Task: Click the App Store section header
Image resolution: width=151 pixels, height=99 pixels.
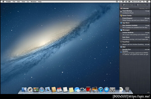Action: [135, 23]
